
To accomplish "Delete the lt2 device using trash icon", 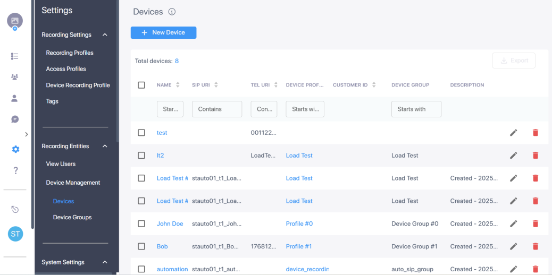I will pyautogui.click(x=535, y=156).
